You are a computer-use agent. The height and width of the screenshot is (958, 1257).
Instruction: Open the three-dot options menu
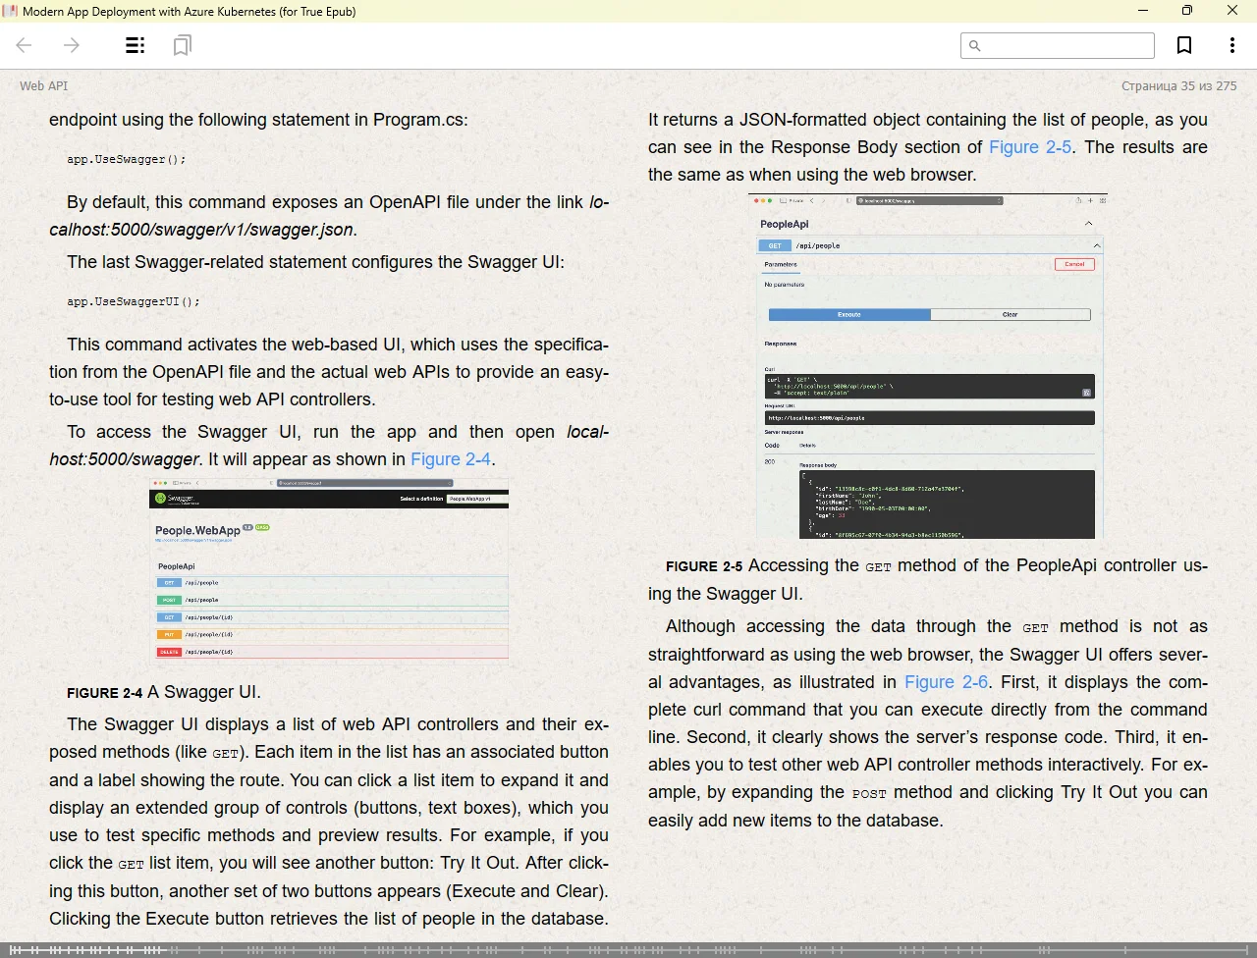(1231, 45)
